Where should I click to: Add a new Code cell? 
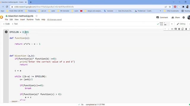[x=7, y=24]
